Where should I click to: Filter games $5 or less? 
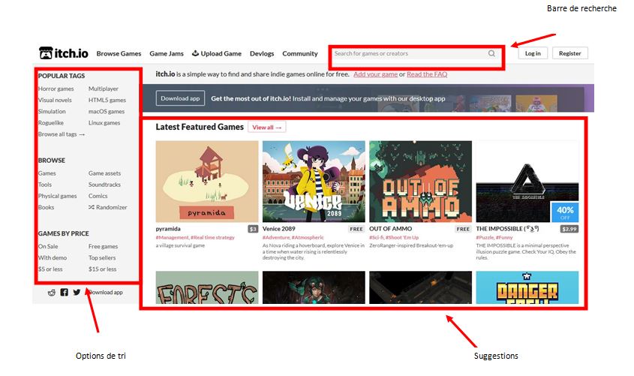point(50,269)
